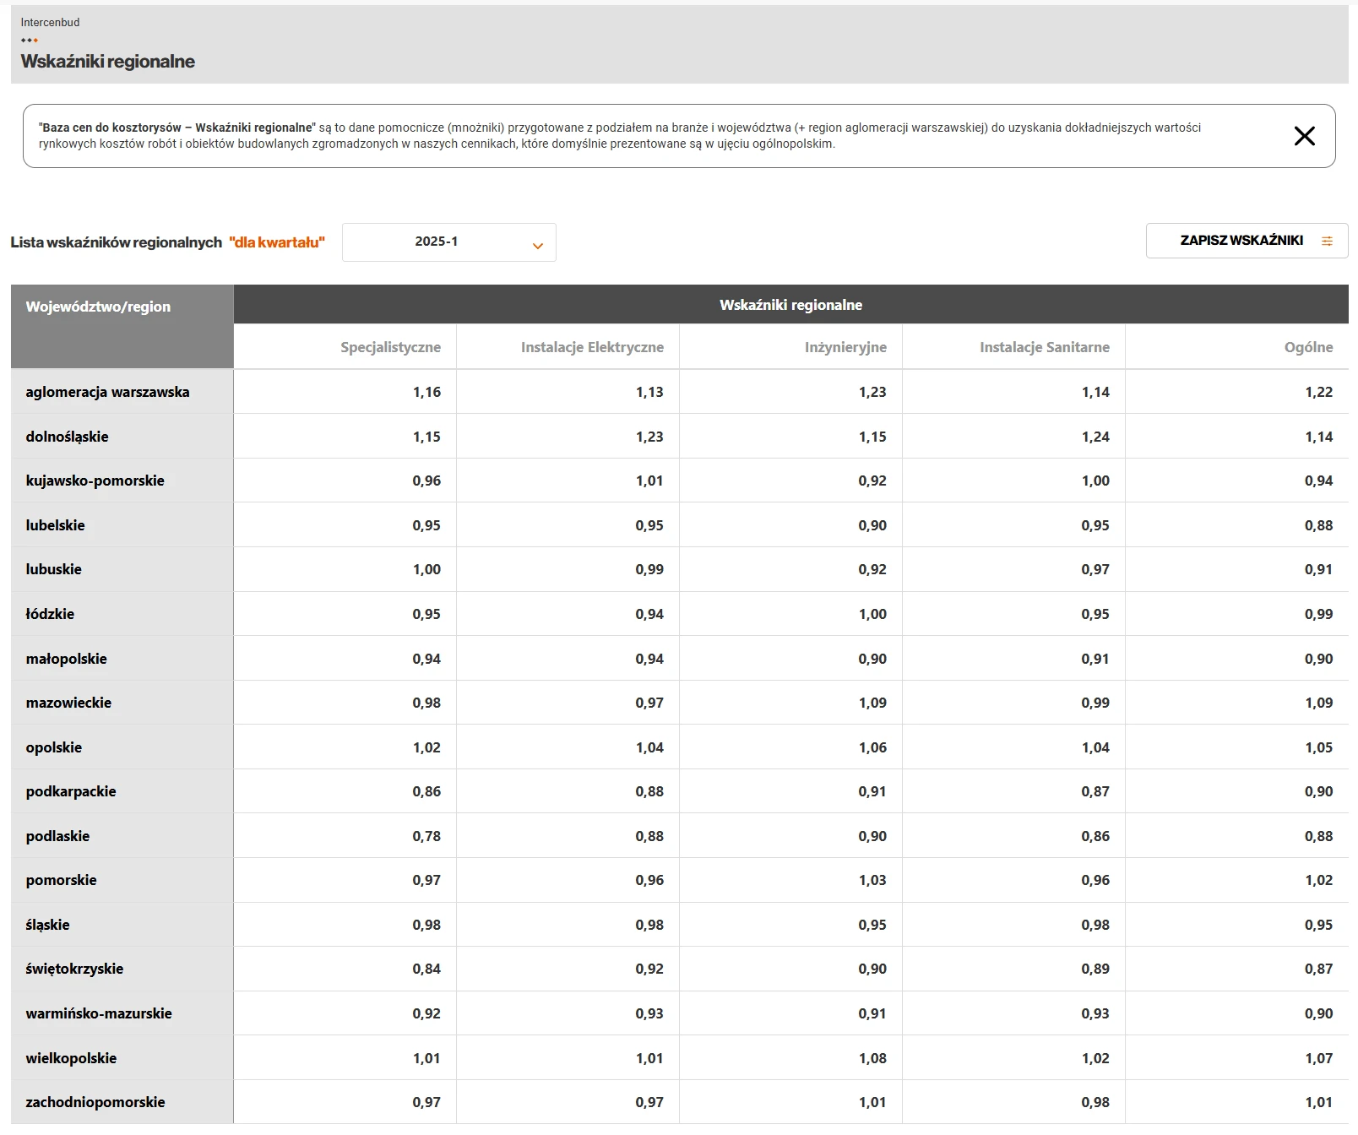The height and width of the screenshot is (1135, 1358).
Task: Click the Wskaźniki regionalne page title
Action: [x=107, y=62]
